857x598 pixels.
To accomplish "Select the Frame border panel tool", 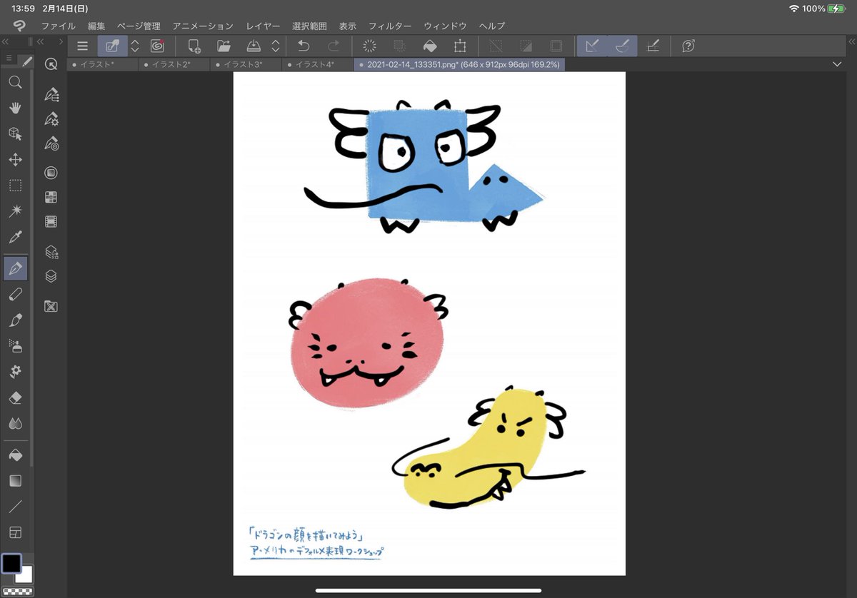I will [x=15, y=532].
